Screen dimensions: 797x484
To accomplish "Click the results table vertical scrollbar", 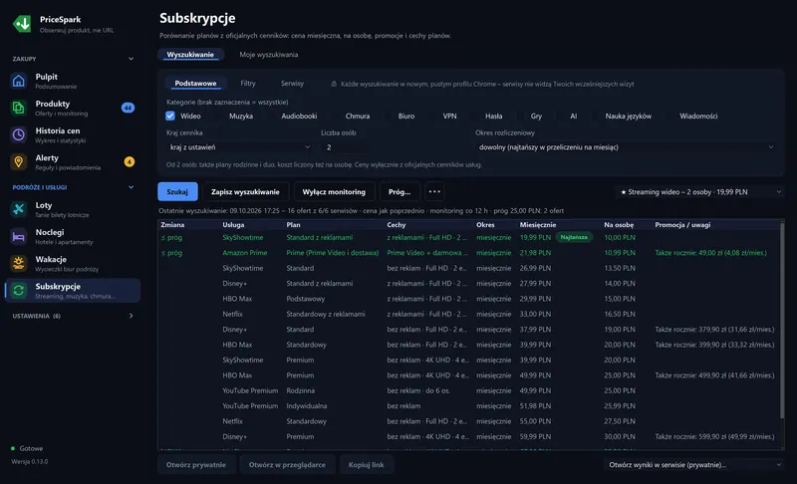I will coord(782,320).
